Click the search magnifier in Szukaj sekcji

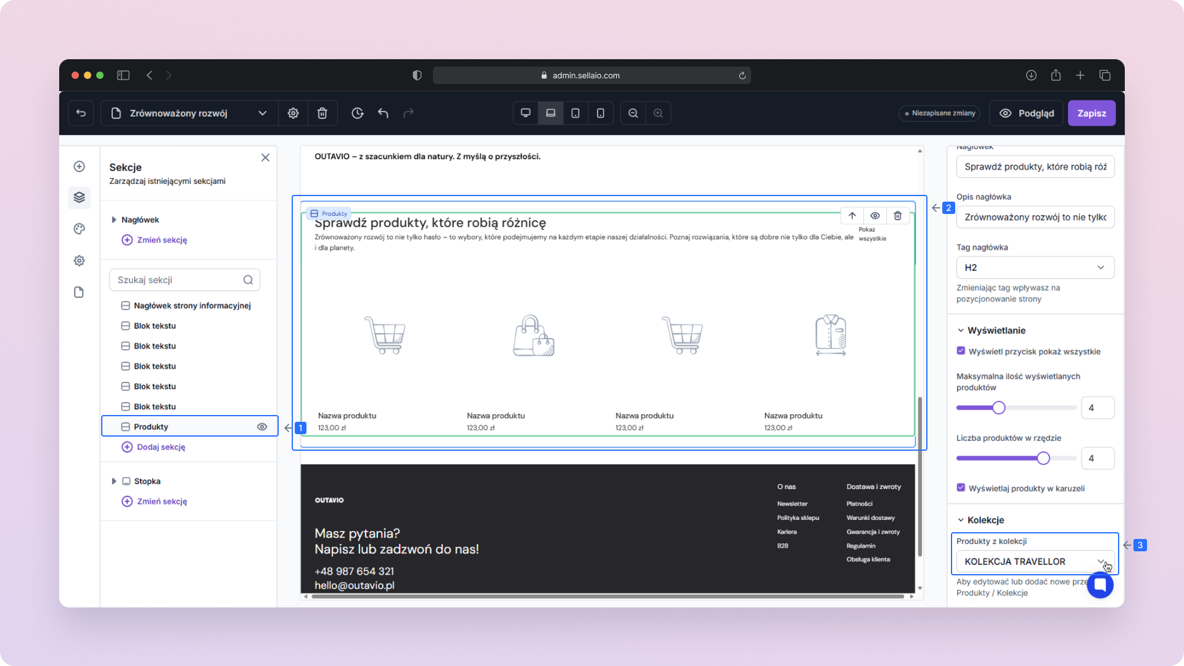point(248,280)
